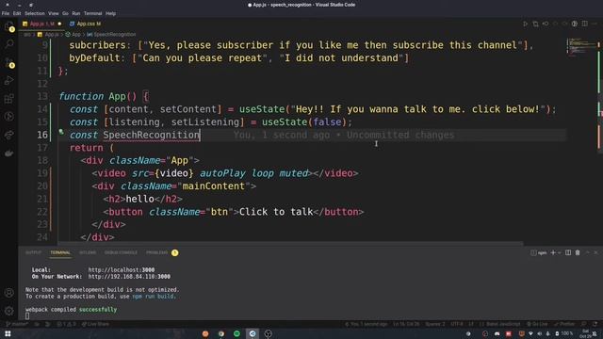Switch to the App.css editor tab

(x=86, y=24)
